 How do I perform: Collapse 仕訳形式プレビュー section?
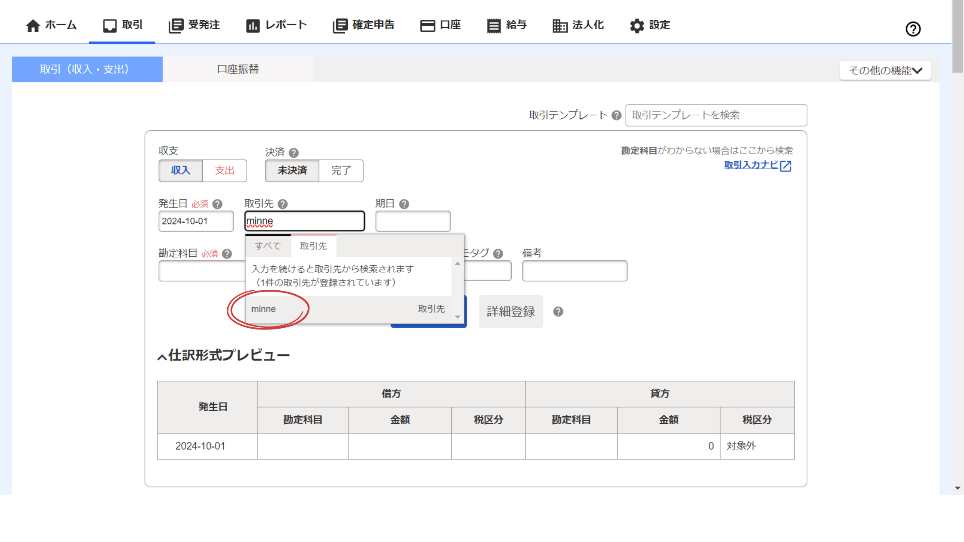[162, 357]
